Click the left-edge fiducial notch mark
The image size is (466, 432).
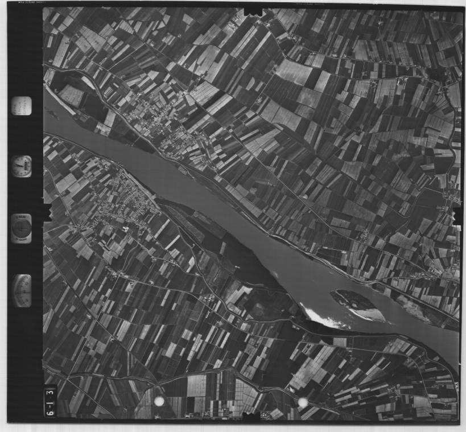(47, 212)
